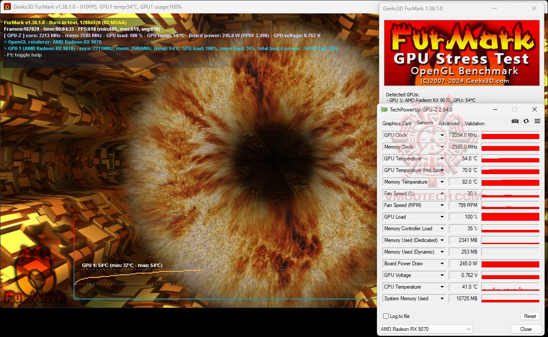The width and height of the screenshot is (548, 337).
Task: Click the Close button in GPU-Z
Action: tap(526, 329)
